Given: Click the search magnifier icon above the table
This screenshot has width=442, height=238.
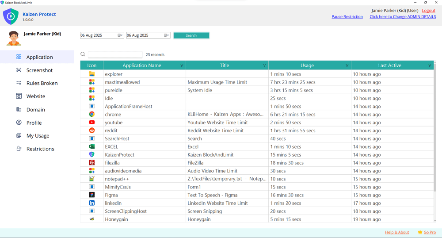Looking at the screenshot, I should tap(83, 54).
